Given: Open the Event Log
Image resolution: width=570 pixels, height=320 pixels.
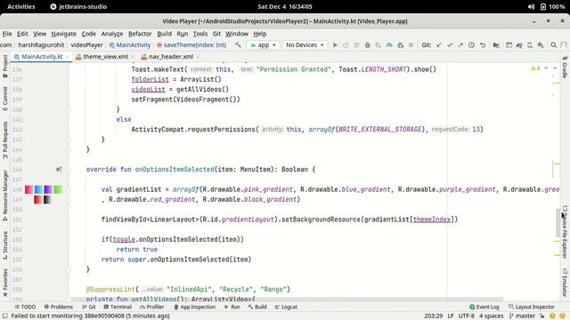Looking at the screenshot, I should (484, 307).
